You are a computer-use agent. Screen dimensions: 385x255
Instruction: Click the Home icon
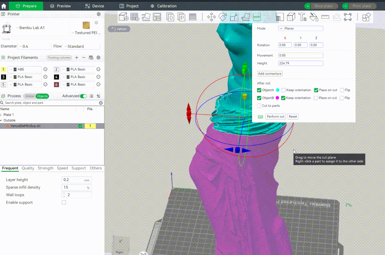click(x=4, y=6)
